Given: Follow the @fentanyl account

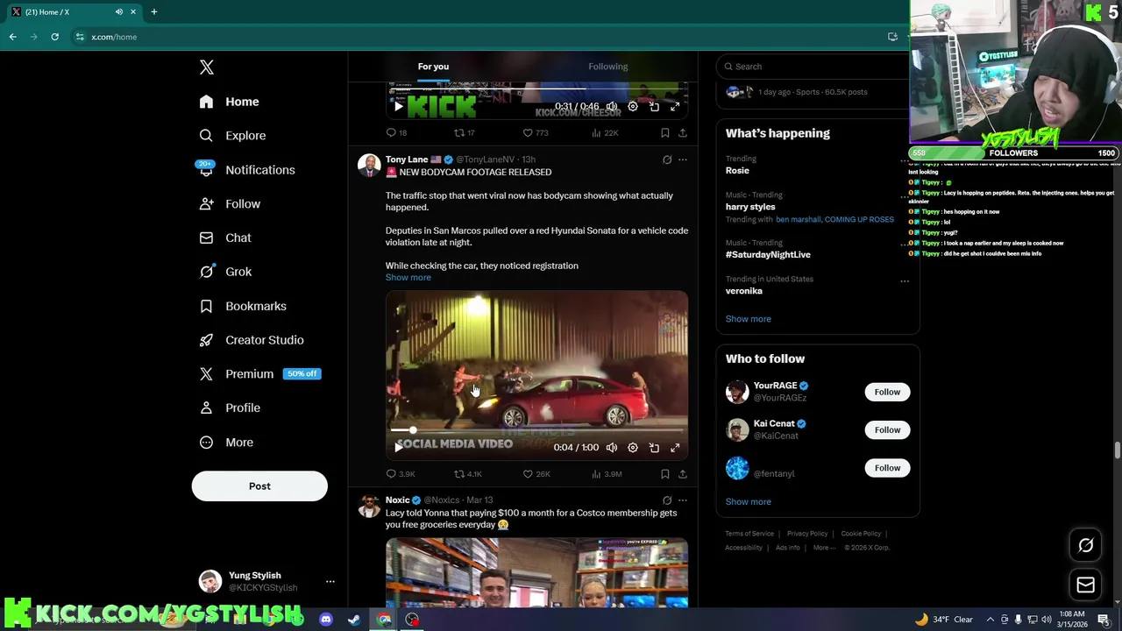Looking at the screenshot, I should coord(887,468).
